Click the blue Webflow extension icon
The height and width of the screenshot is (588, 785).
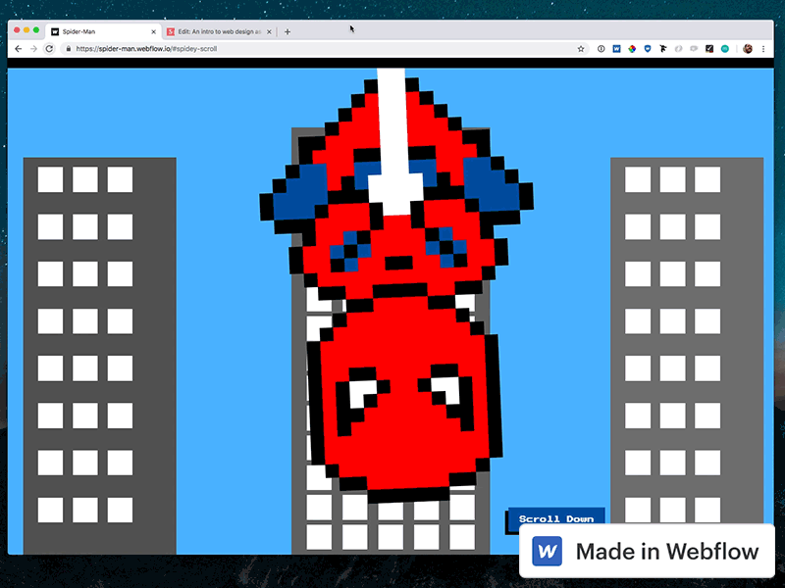pyautogui.click(x=616, y=47)
